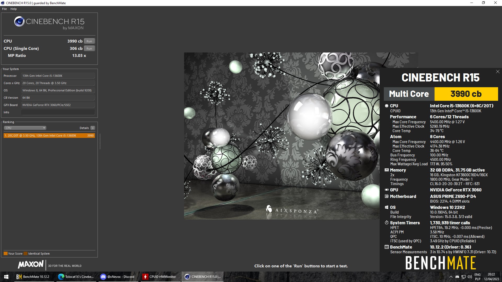Image resolution: width=502 pixels, height=282 pixels.
Task: Click the Multi Core label in overlay
Action: (x=409, y=94)
